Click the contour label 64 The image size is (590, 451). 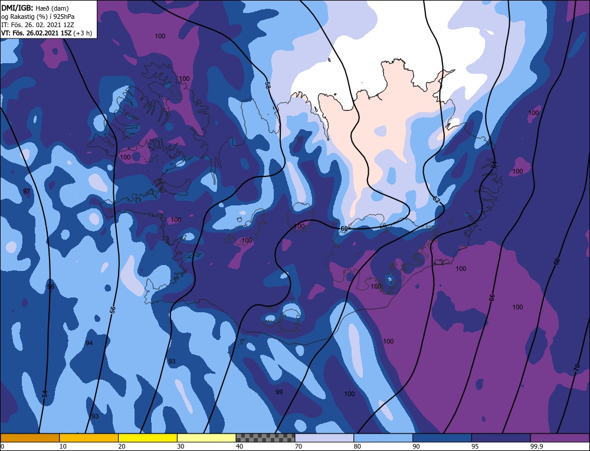[x=494, y=165]
